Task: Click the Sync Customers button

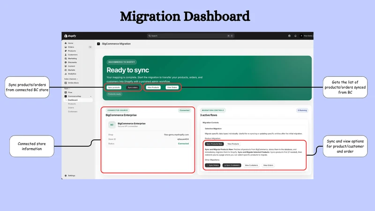Action: point(232,166)
